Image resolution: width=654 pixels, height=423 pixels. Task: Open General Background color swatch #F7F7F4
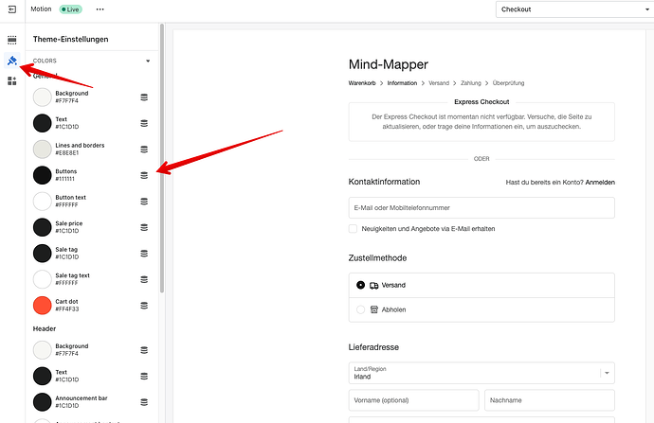pyautogui.click(x=42, y=97)
